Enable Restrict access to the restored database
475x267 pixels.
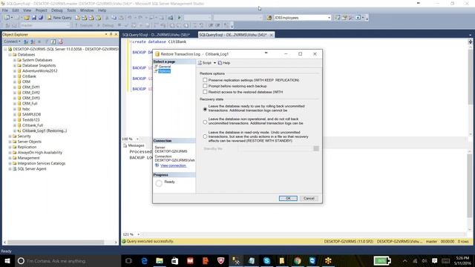[205, 92]
